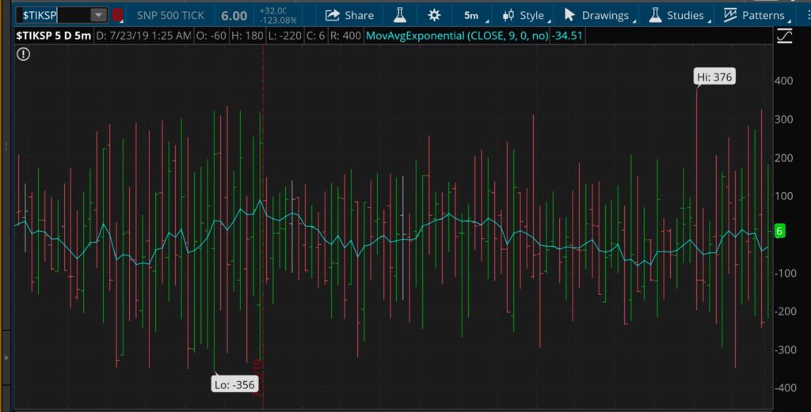
Task: Open the Studies dropdown
Action: click(677, 15)
